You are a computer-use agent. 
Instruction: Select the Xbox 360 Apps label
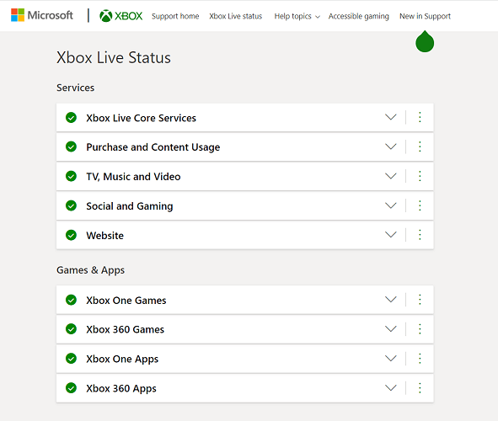pyautogui.click(x=121, y=389)
